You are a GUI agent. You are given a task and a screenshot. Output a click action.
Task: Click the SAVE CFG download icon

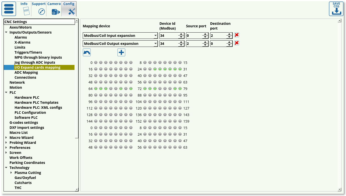336,9
